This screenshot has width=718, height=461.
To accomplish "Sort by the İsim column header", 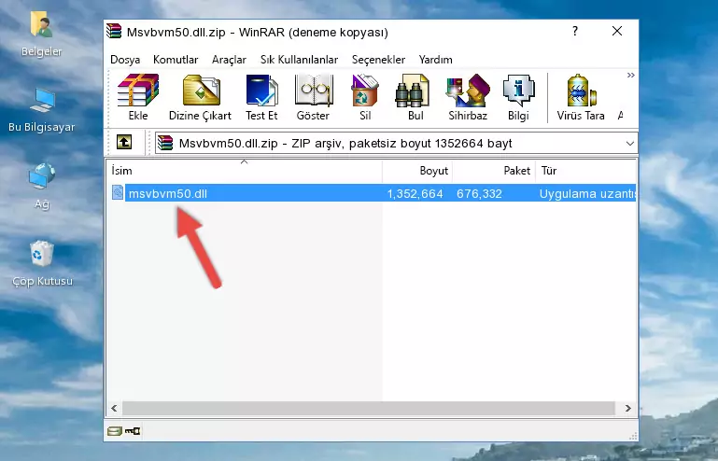I will [245, 171].
